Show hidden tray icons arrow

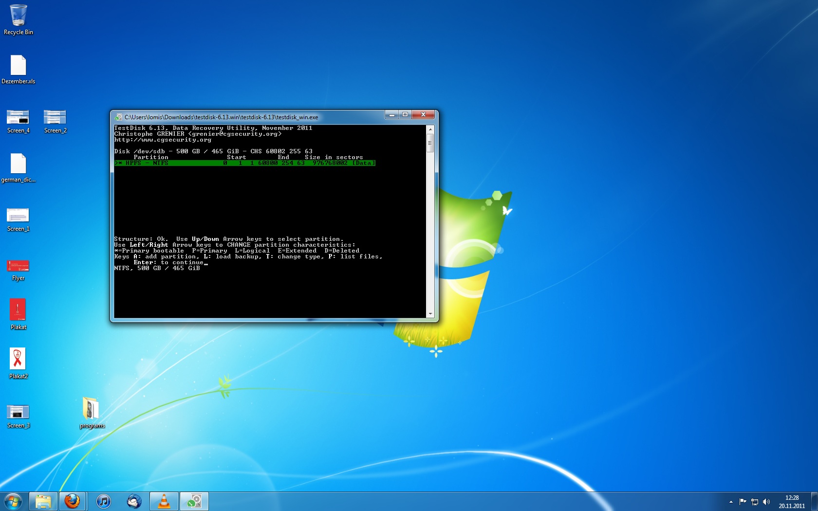[731, 502]
